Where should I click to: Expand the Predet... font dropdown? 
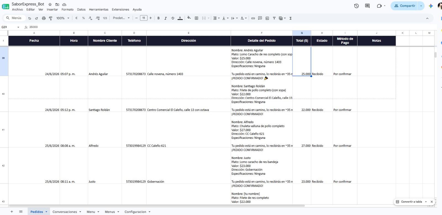coord(121,18)
